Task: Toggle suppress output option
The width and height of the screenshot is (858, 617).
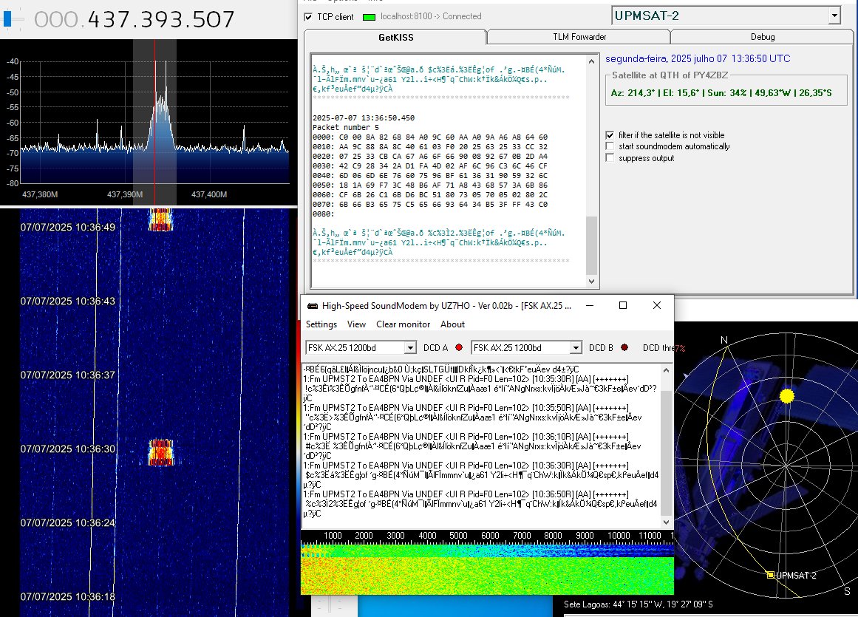Action: pos(608,157)
